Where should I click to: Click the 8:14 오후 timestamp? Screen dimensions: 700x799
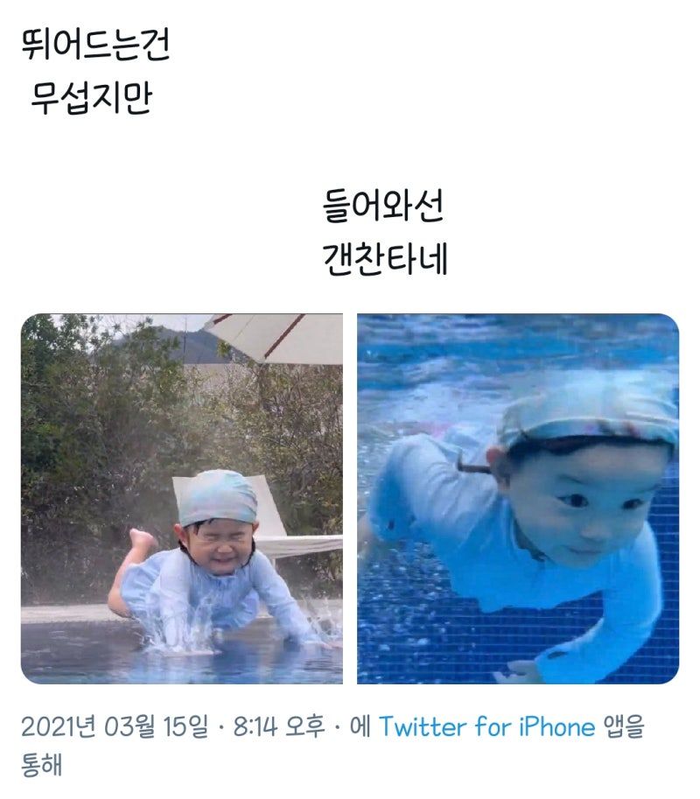pyautogui.click(x=278, y=726)
